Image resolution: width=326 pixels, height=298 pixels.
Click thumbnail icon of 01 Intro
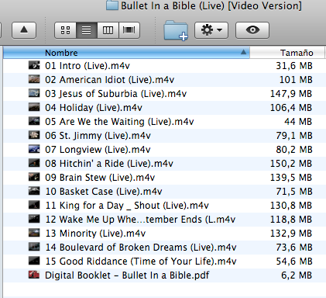(34, 65)
